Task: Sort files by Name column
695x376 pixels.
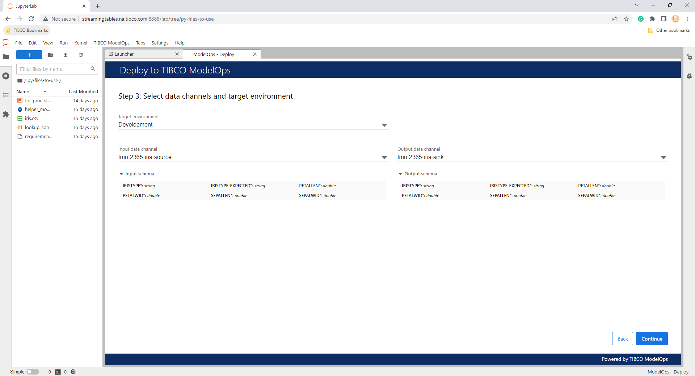Action: tap(32, 92)
